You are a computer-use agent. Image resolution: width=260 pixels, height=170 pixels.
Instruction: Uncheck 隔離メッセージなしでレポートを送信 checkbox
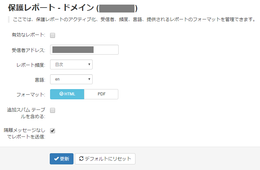53,131
